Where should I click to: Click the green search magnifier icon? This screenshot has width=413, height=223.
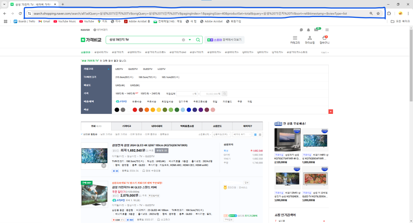point(198,40)
